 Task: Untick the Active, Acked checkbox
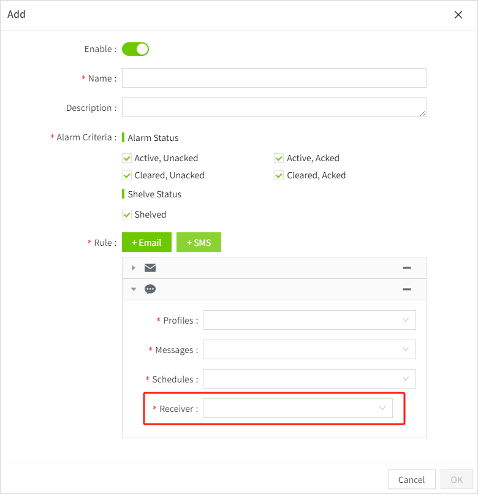[x=279, y=158]
